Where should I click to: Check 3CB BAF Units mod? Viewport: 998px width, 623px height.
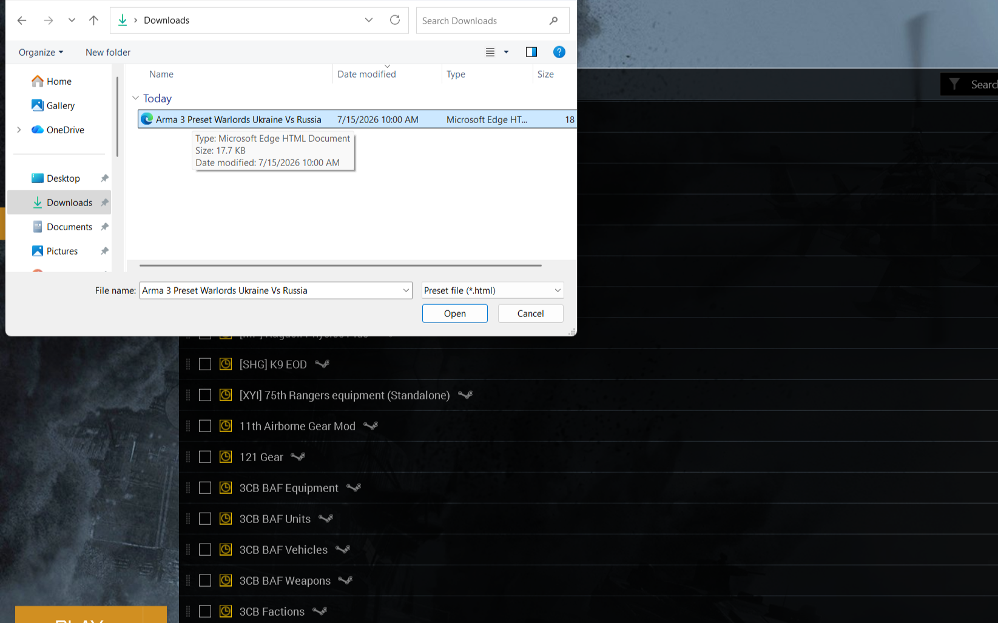tap(205, 519)
